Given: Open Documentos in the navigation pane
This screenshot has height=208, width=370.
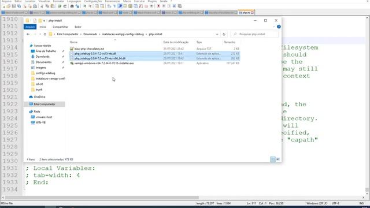Looking at the screenshot, I should point(43,62).
